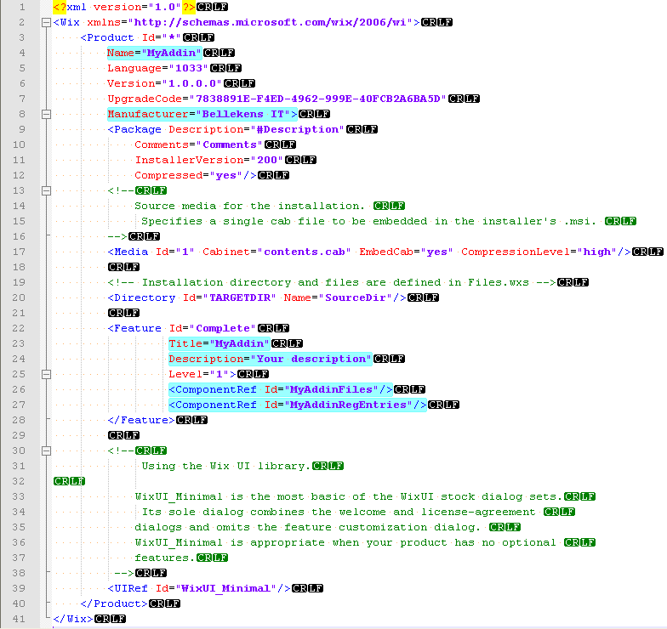Click the <Media tag name
Image resolution: width=667 pixels, height=629 pixels.
click(x=128, y=252)
